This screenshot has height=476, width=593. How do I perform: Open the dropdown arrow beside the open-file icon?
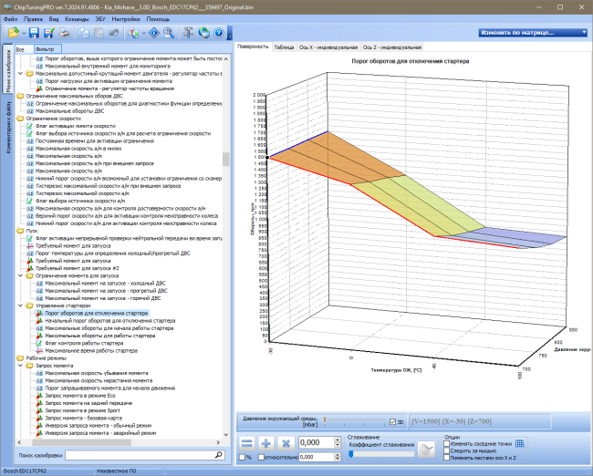(24, 33)
